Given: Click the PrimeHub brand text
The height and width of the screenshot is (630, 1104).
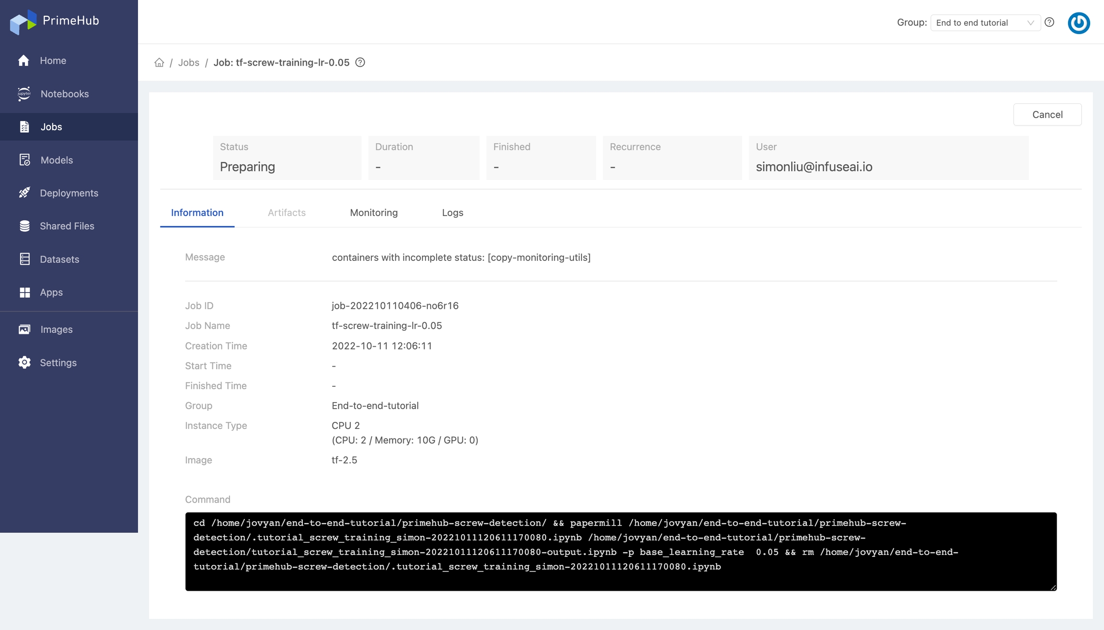Looking at the screenshot, I should [71, 21].
